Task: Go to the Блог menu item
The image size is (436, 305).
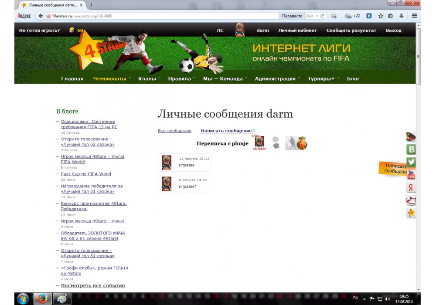Action: [353, 79]
